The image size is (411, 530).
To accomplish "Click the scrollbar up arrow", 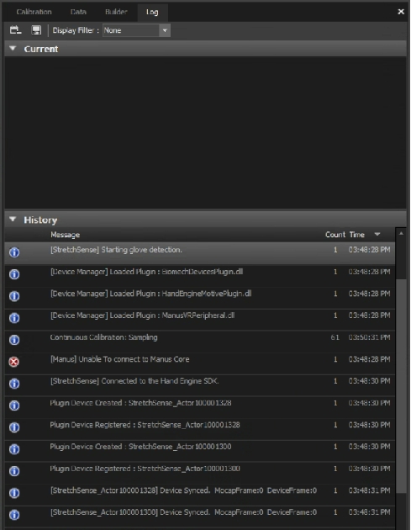I will coord(401,233).
